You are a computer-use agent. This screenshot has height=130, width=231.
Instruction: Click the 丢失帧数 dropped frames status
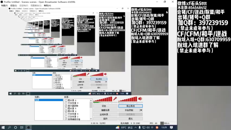130,123
